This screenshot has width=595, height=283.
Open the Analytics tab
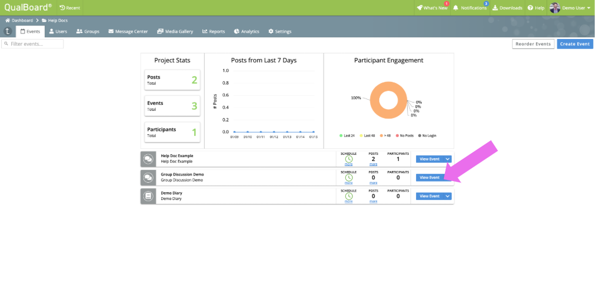point(246,31)
